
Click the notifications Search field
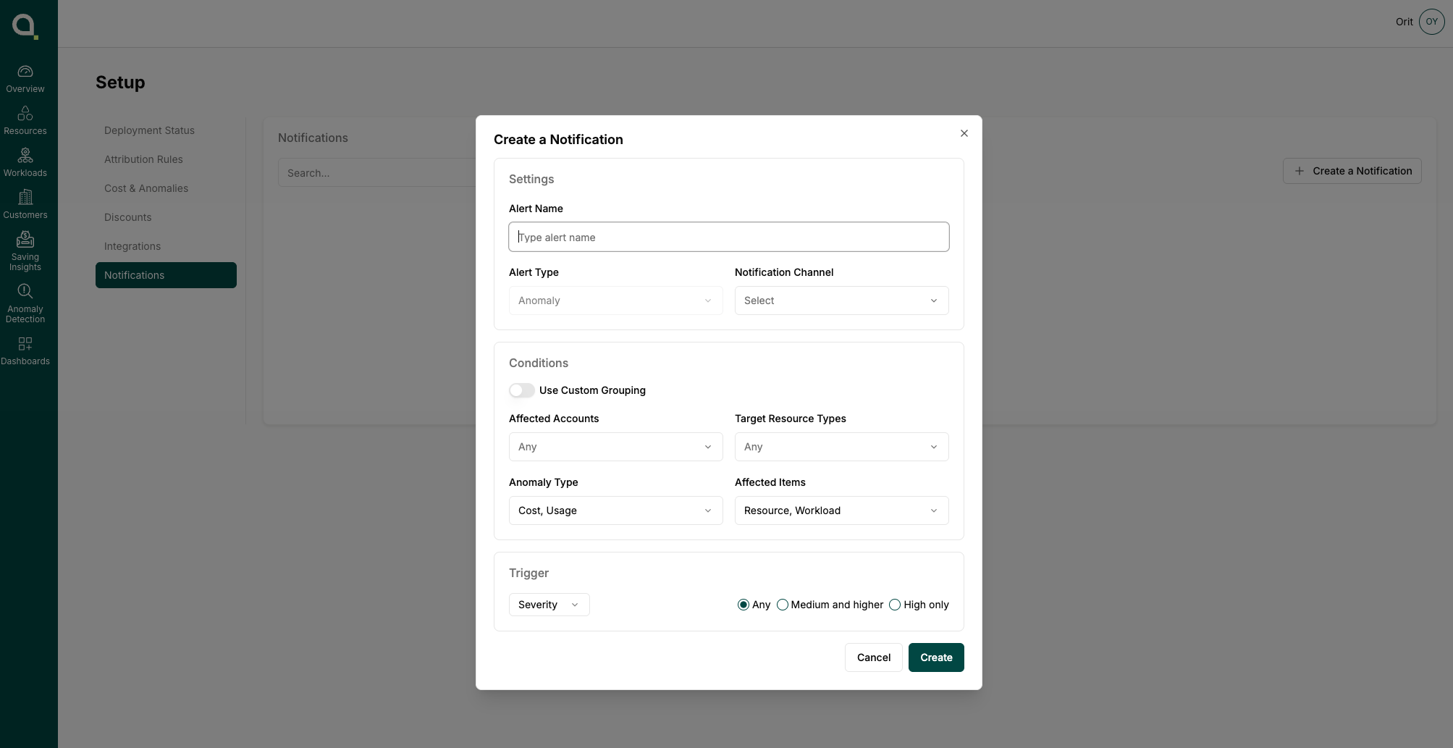pyautogui.click(x=376, y=173)
